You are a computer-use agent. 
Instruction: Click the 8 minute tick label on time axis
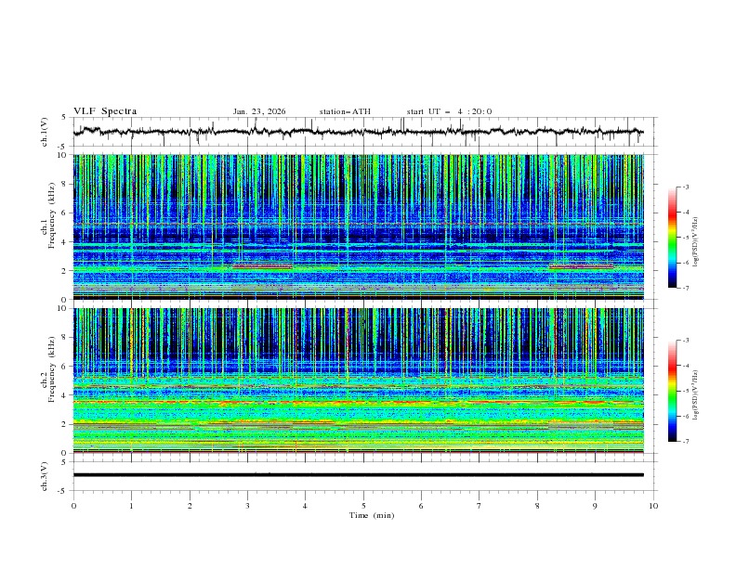pos(537,506)
